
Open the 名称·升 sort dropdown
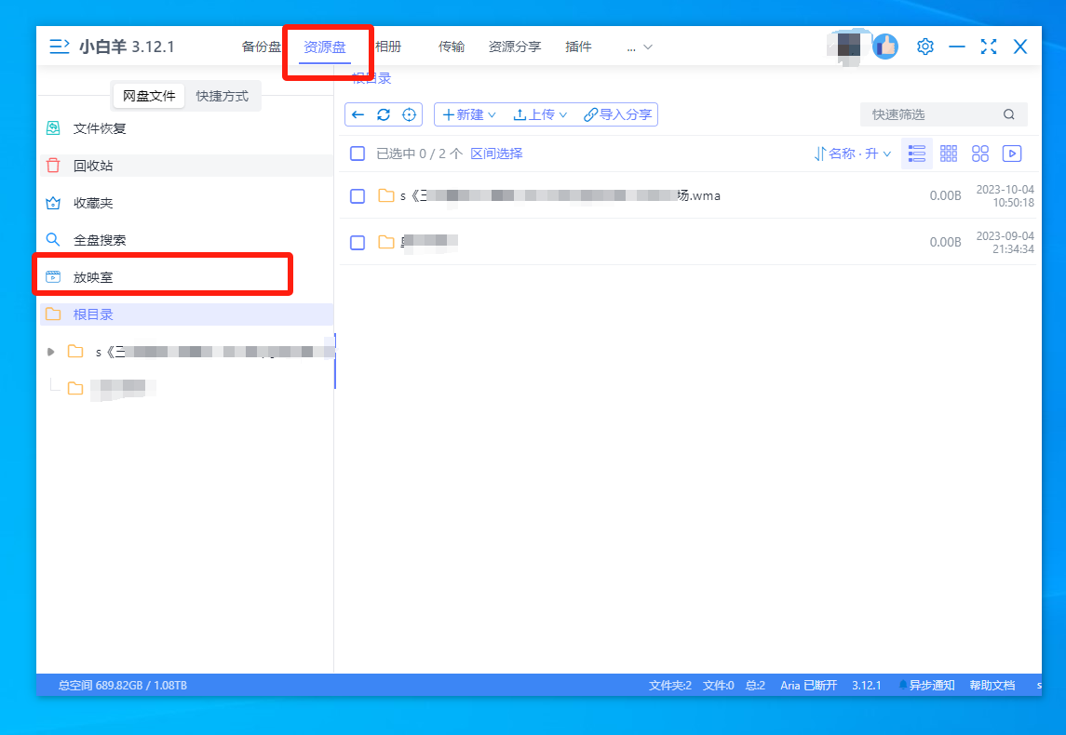tap(853, 154)
